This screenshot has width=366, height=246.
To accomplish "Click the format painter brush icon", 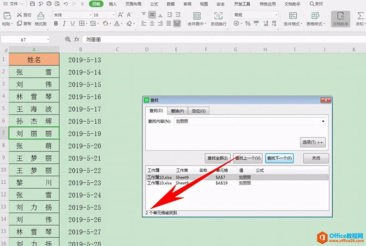I will pyautogui.click(x=41, y=16).
